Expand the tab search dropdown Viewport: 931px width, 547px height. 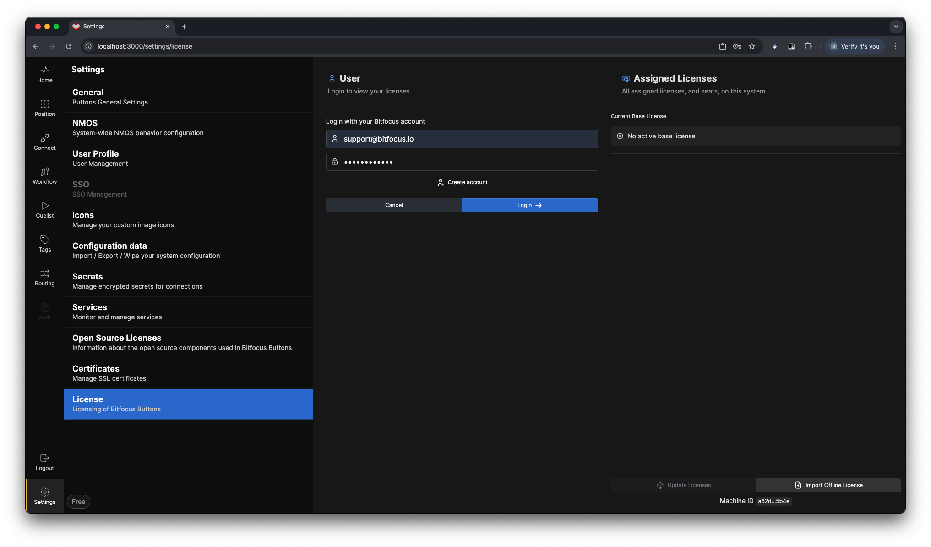[896, 27]
